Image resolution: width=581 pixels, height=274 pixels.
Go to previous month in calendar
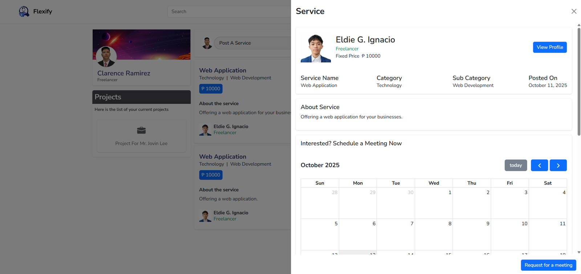[539, 165]
